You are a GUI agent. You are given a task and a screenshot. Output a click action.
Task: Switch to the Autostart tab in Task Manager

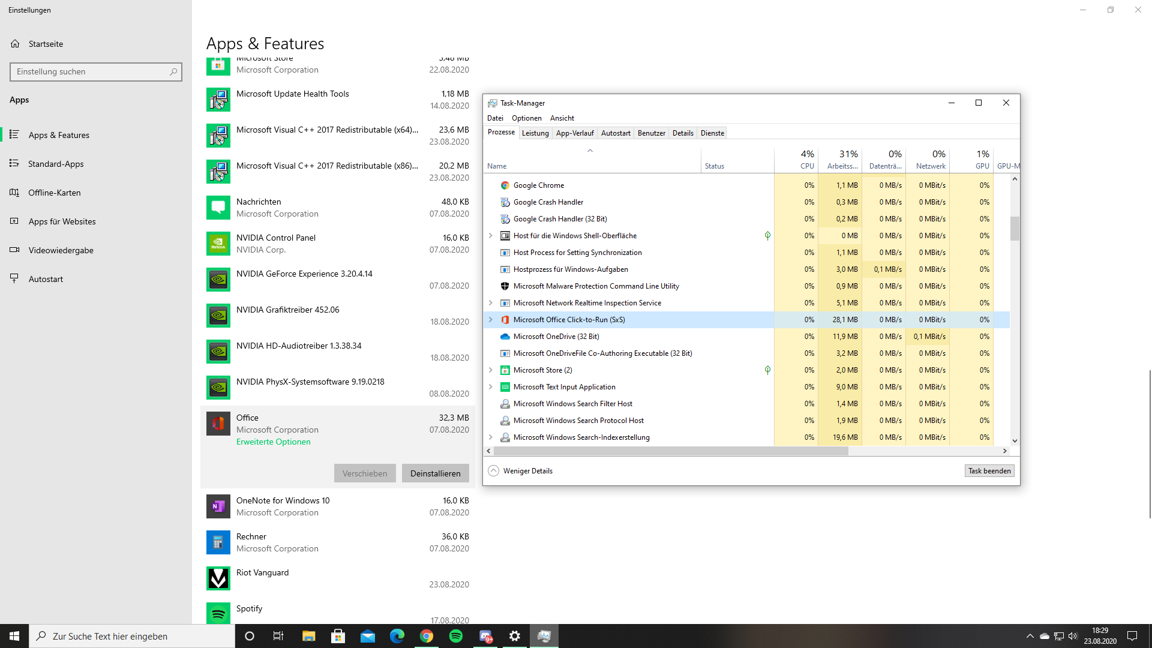(x=616, y=133)
